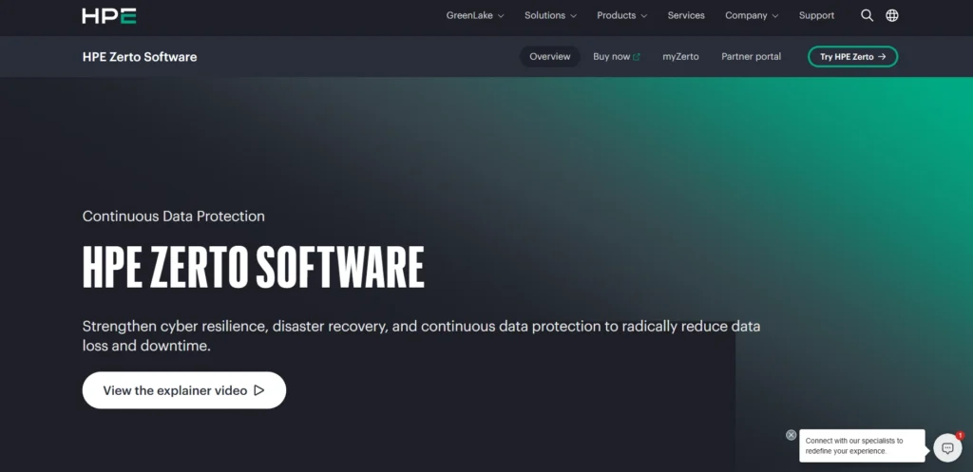Expand the Solutions menu
Image resolution: width=973 pixels, height=472 pixels.
pos(550,15)
